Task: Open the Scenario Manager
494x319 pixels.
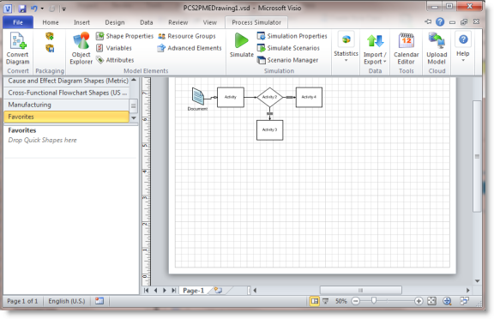Action: 287,60
